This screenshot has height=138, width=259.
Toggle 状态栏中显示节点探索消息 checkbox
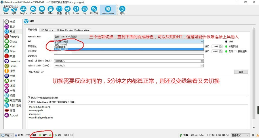point(29,98)
